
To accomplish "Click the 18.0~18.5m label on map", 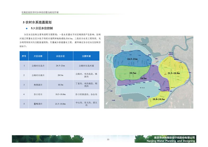I will tap(159, 99).
